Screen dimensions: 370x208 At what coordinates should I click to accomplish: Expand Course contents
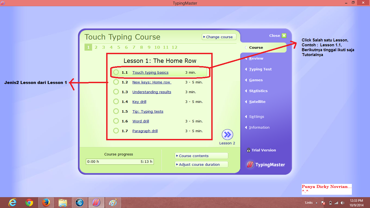click(201, 156)
